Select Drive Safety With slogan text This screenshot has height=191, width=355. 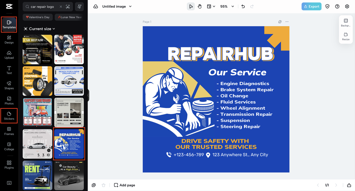pos(216,144)
